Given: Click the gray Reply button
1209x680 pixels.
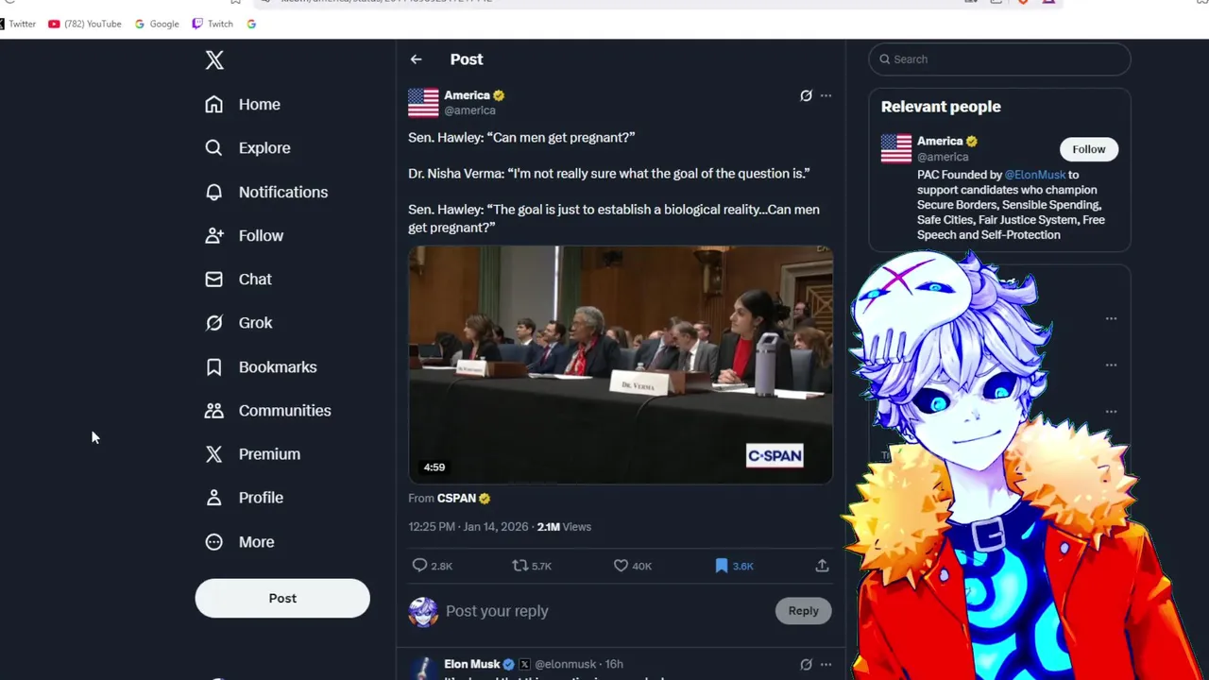Looking at the screenshot, I should pyautogui.click(x=804, y=611).
